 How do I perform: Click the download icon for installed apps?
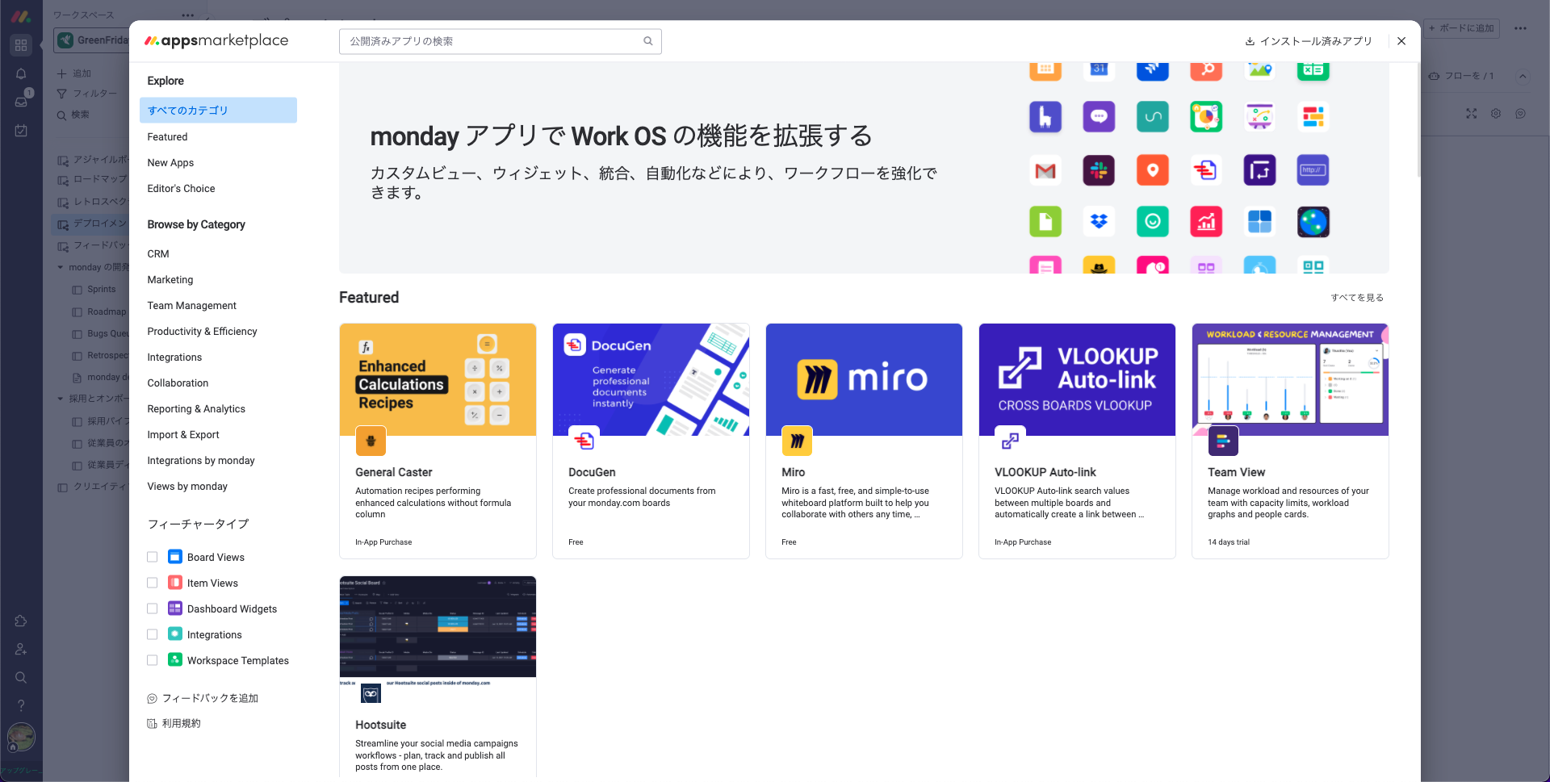[x=1250, y=41]
